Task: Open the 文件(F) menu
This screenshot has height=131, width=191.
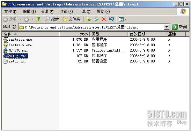Action: [11, 12]
